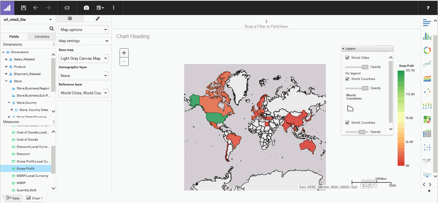Image resolution: width=438 pixels, height=203 pixels.
Task: Switch to the settings list tab icon
Action: 70,19
